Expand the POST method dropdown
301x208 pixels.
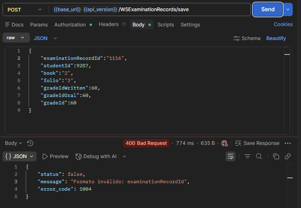(24, 9)
